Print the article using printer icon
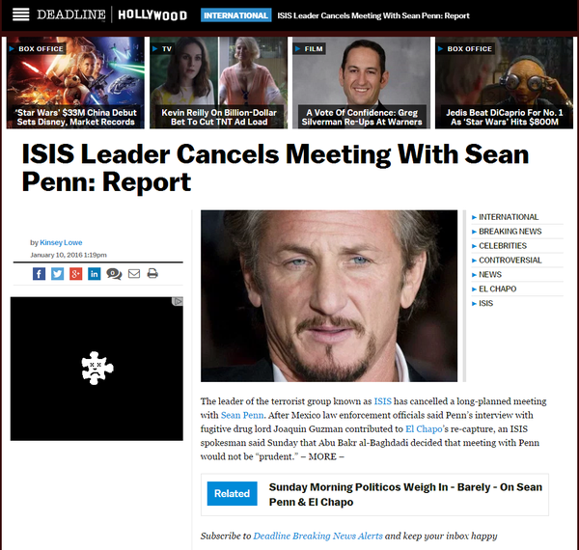579x550 pixels. 152,273
